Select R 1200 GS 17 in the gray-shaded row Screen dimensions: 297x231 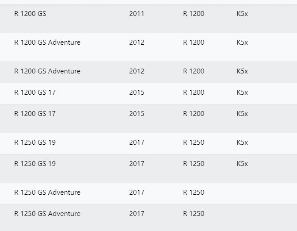pos(35,114)
